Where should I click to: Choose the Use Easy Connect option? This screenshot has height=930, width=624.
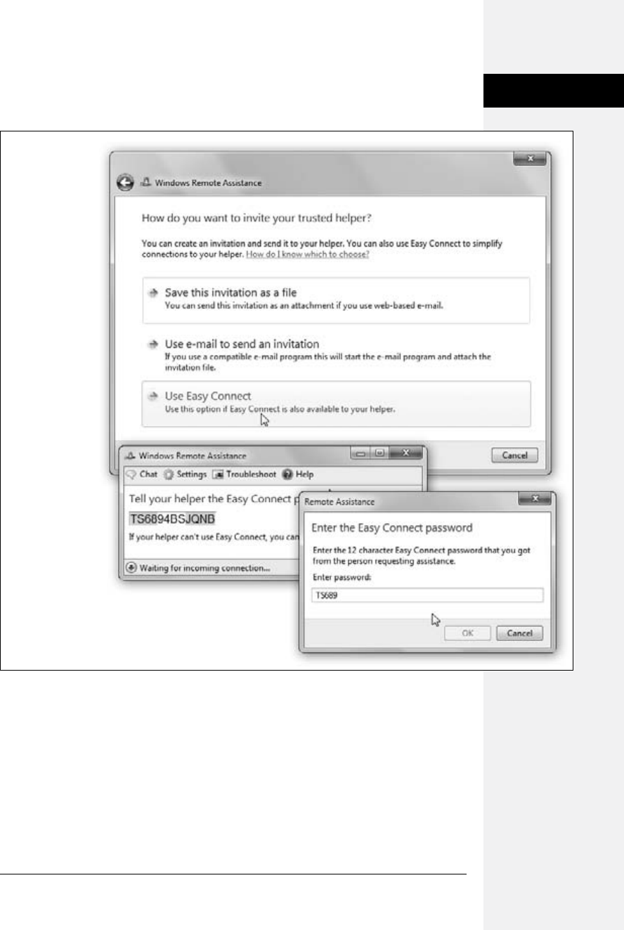click(x=336, y=403)
